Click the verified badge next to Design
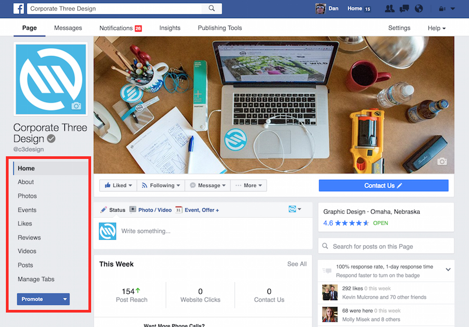 coord(51,139)
